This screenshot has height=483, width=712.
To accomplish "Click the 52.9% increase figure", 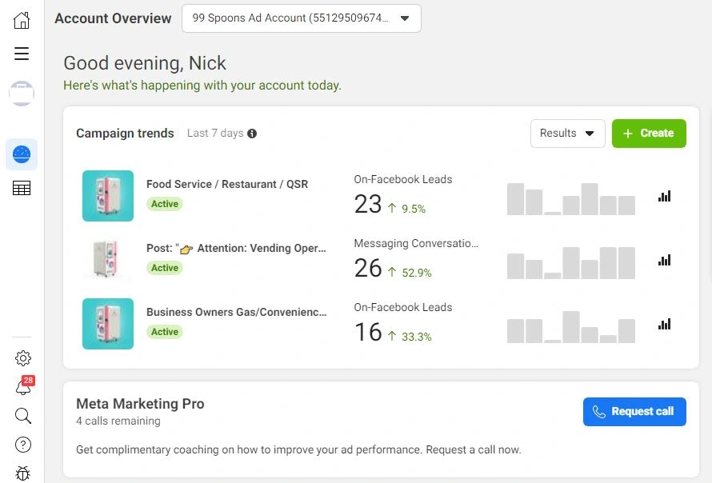I will coord(416,273).
